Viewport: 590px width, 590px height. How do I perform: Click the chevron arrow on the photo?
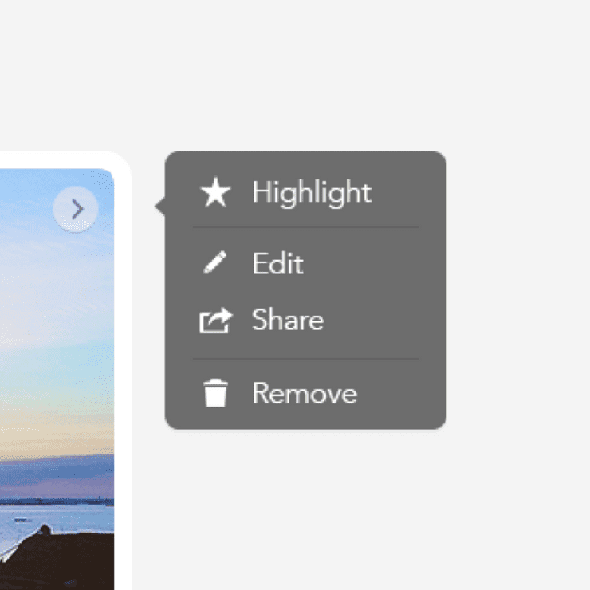77,209
